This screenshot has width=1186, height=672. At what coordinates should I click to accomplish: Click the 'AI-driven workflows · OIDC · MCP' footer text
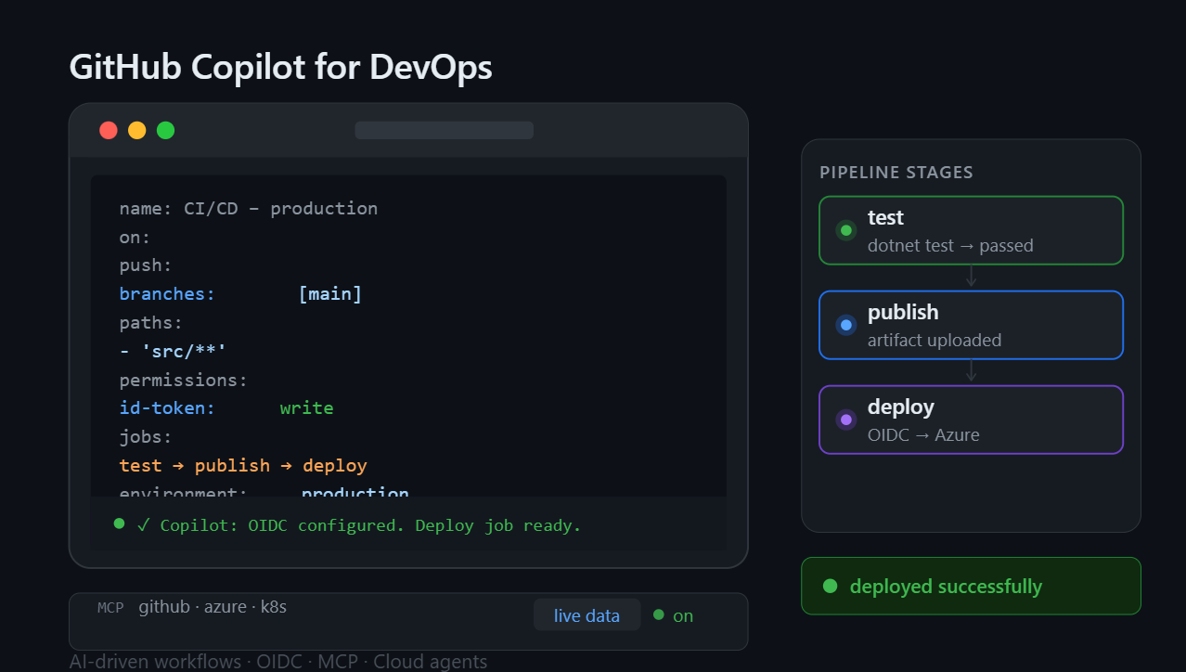pyautogui.click(x=278, y=662)
